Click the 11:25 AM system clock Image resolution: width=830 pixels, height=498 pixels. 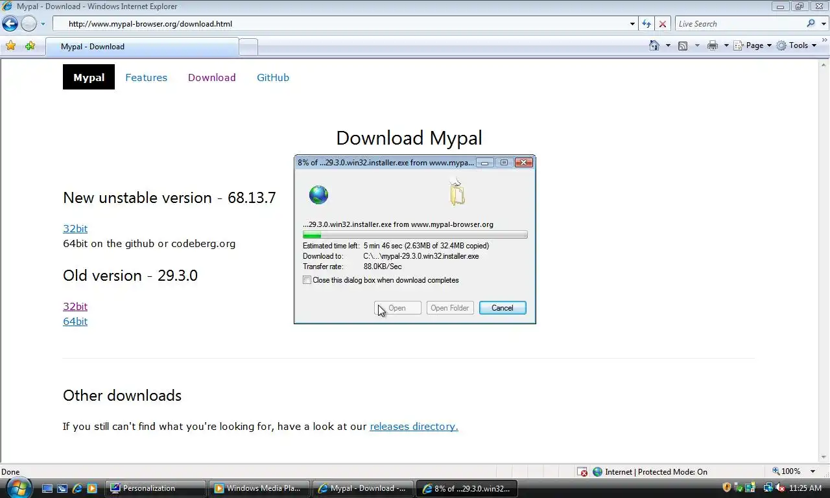805,488
